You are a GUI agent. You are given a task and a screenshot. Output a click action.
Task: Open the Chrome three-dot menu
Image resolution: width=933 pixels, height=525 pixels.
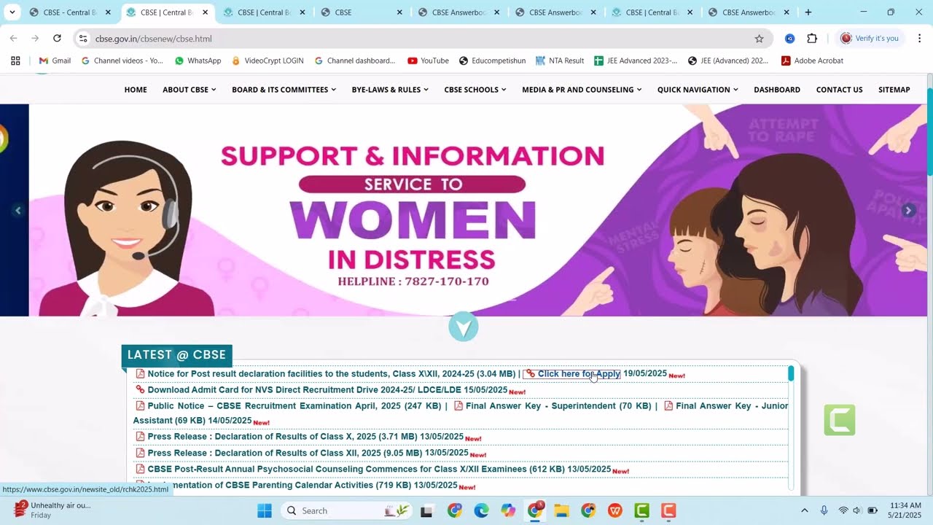coord(919,39)
